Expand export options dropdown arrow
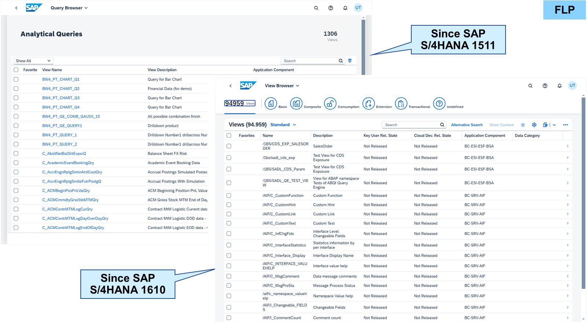Screen dimensions: 587x322 (x=554, y=125)
